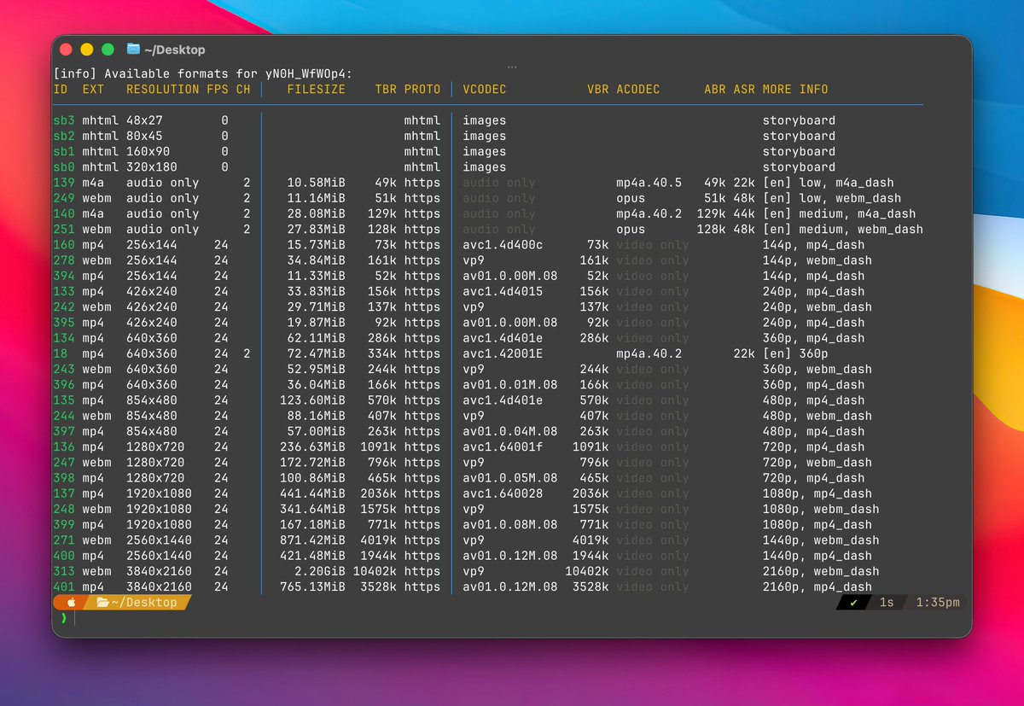Click the green checkmark status segment
Viewport: 1024px width, 706px height.
pyautogui.click(x=853, y=603)
